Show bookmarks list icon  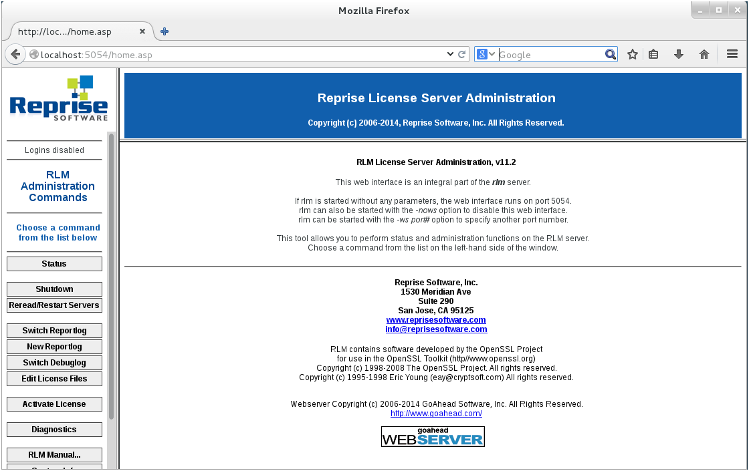click(653, 54)
